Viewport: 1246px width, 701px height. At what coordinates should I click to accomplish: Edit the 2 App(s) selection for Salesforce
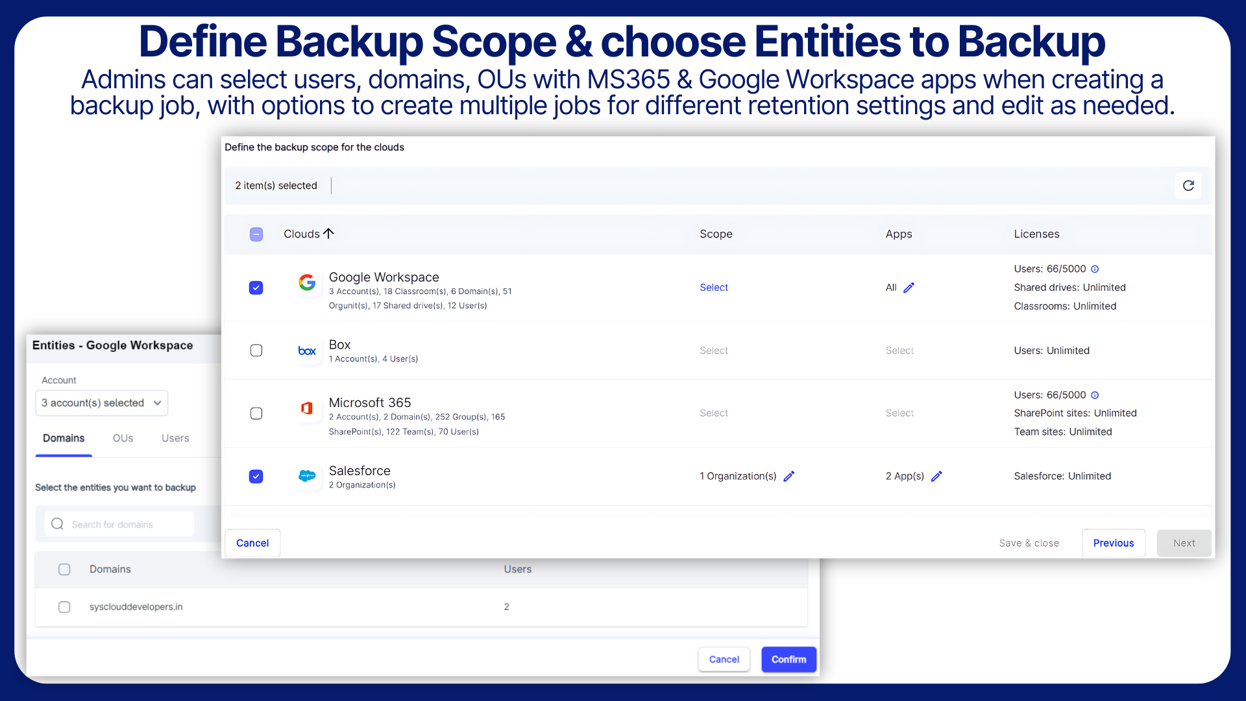coord(936,476)
